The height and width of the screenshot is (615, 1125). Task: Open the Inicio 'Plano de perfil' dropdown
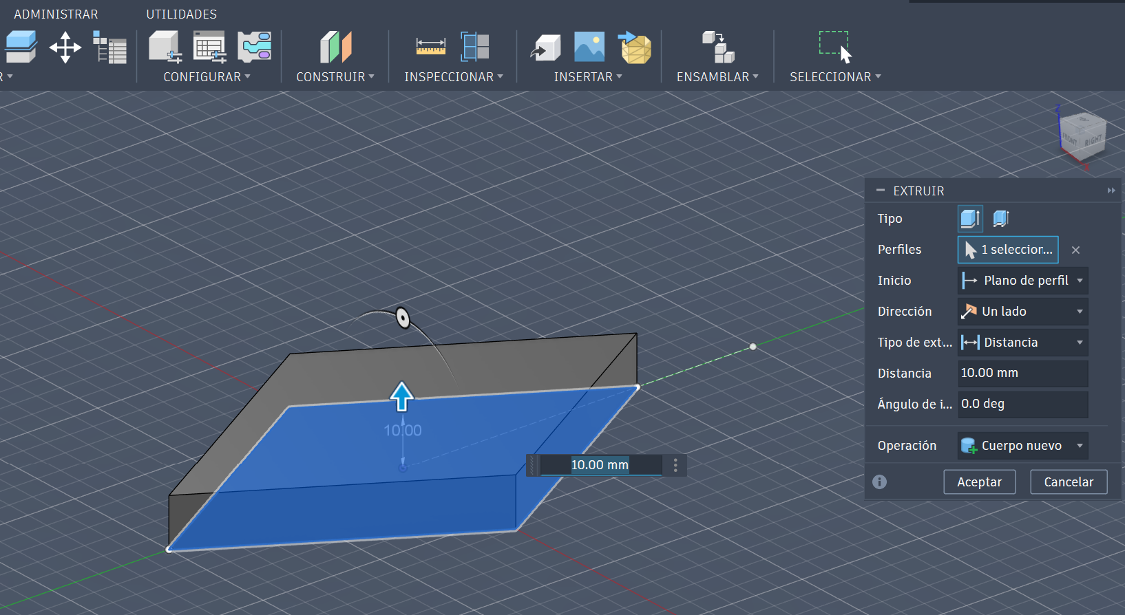coord(1022,281)
